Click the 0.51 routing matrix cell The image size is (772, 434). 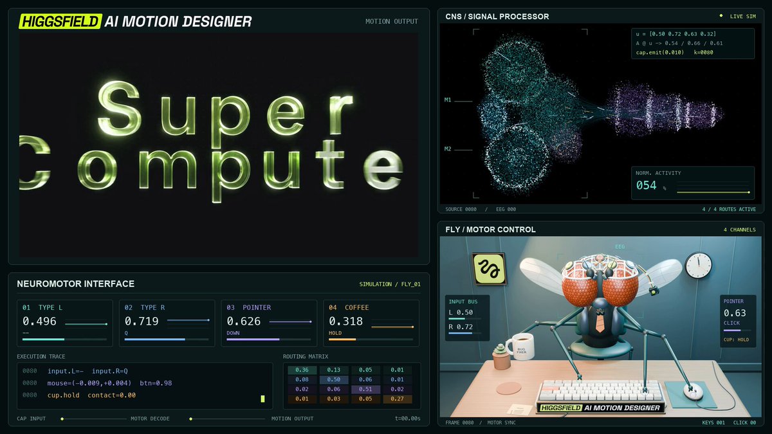click(x=365, y=389)
